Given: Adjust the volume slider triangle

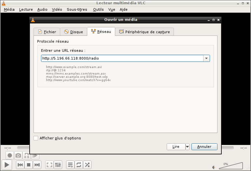Looking at the screenshot, I should tap(231, 166).
